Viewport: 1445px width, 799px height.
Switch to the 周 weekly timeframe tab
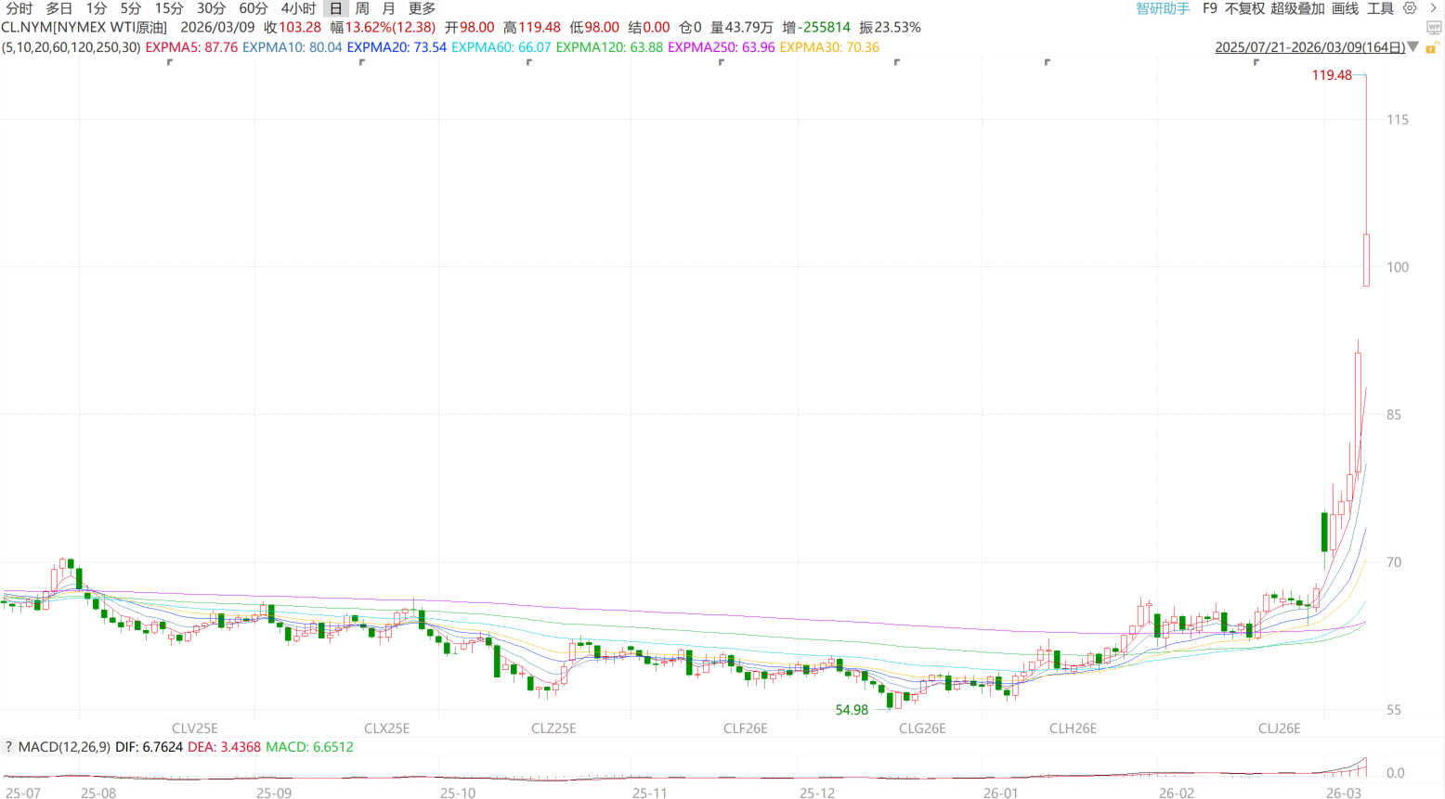(x=362, y=8)
